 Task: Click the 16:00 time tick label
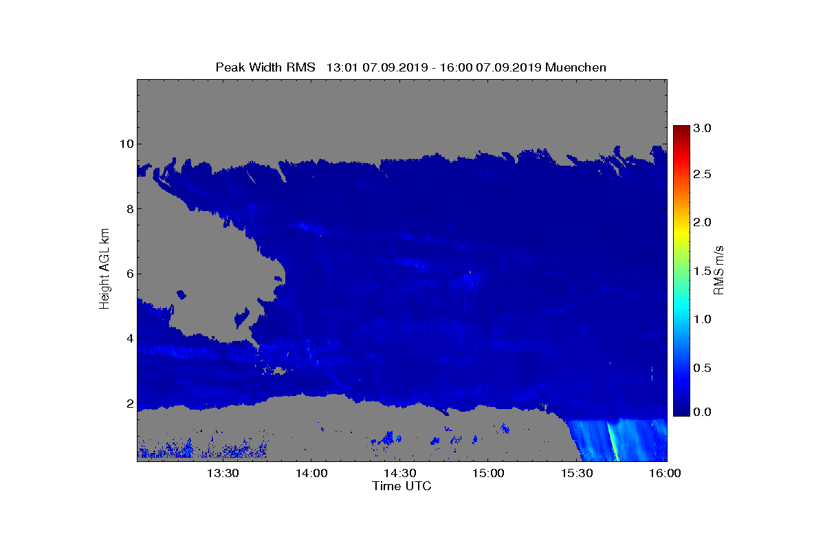point(665,473)
